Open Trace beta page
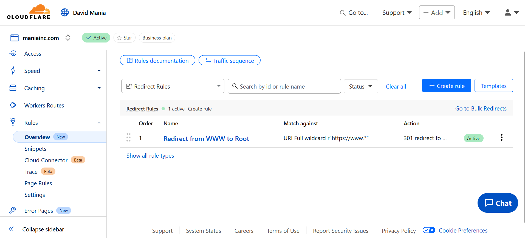The image size is (525, 238). 31,172
